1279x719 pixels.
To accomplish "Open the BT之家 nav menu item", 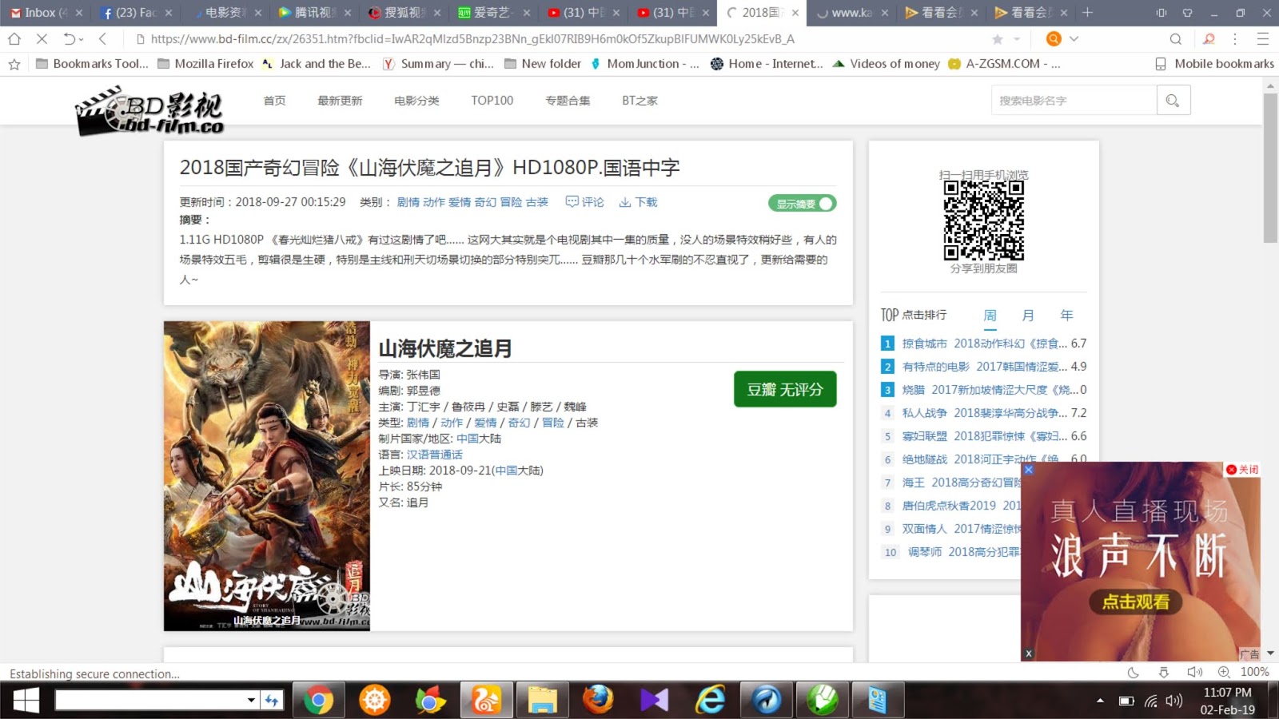I will pyautogui.click(x=639, y=101).
